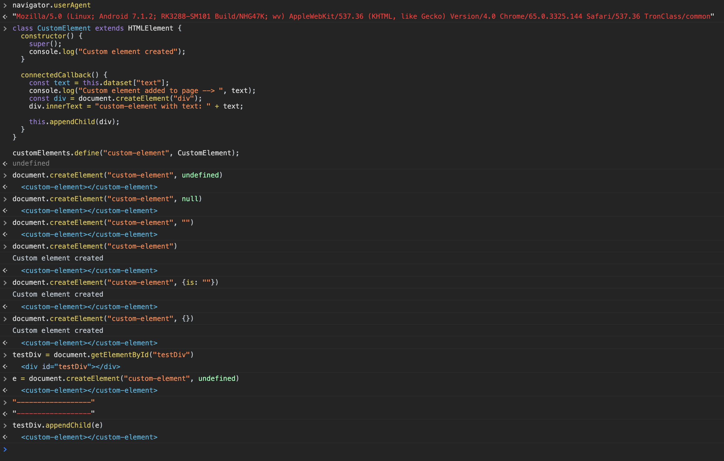Click the createElement call with empty {} options
The height and width of the screenshot is (461, 724).
103,319
